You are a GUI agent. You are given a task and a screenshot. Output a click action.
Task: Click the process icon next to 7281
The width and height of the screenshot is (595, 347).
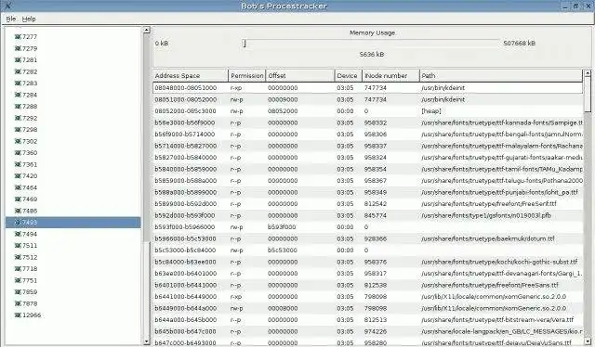click(18, 60)
